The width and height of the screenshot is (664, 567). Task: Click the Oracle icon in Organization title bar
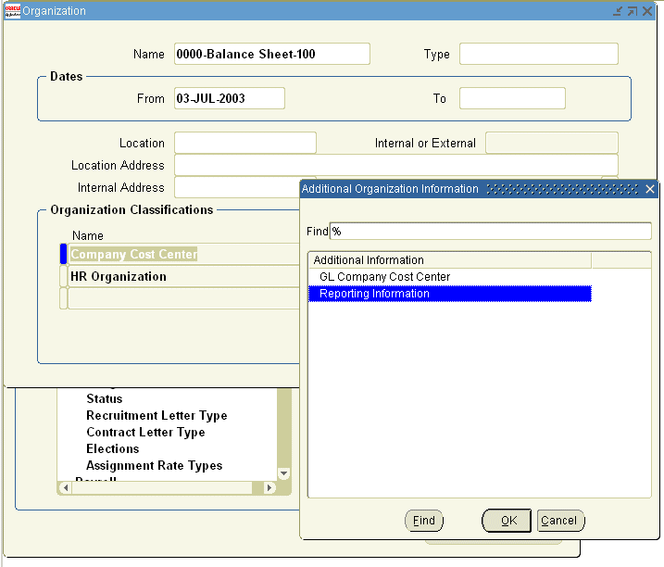13,11
